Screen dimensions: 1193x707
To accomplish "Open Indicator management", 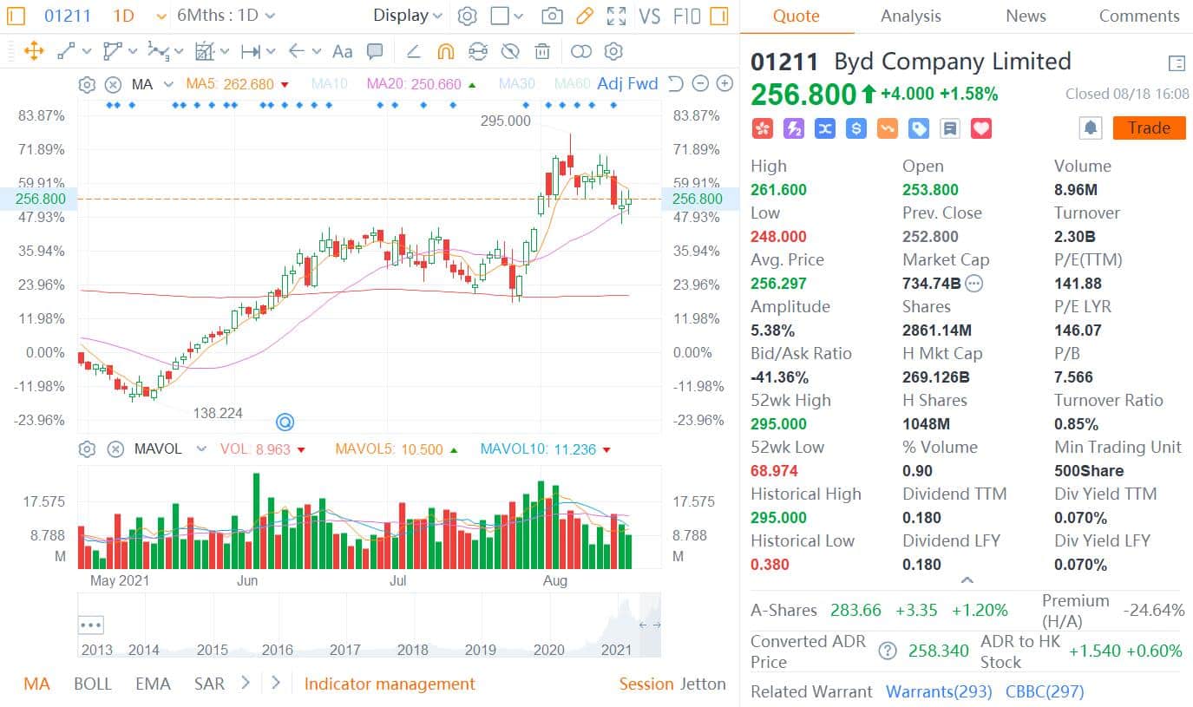I will 389,684.
